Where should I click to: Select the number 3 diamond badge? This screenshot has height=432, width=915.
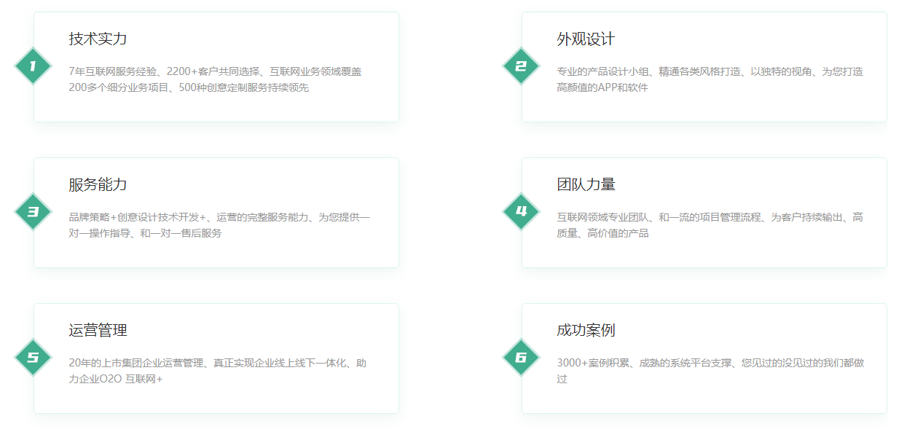pos(33,212)
